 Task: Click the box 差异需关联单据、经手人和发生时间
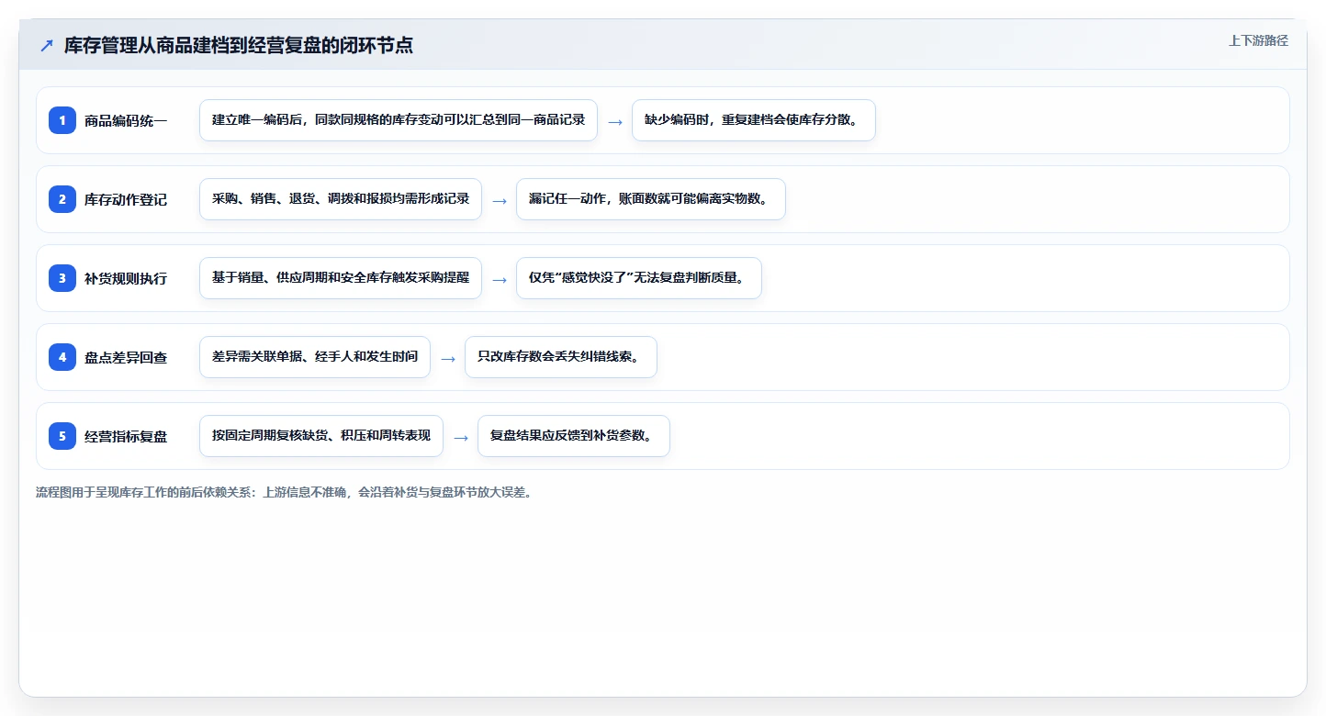(x=315, y=357)
